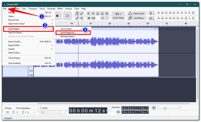Open Audio Setup dropdown
Image resolution: width=201 pixels, height=122 pixels.
(x=118, y=16)
